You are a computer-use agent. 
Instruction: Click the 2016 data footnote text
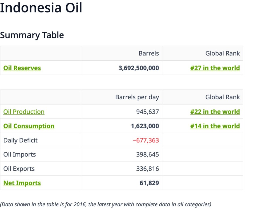106,204
